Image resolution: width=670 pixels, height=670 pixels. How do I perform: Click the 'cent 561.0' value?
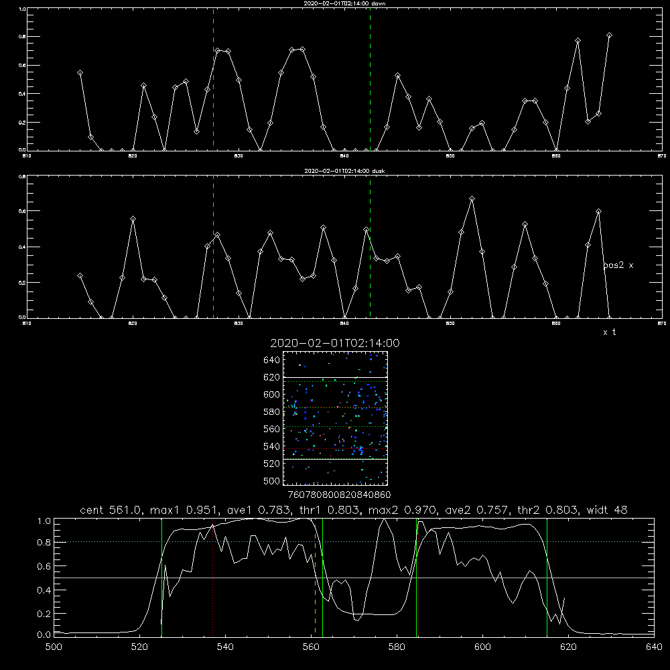(111, 510)
